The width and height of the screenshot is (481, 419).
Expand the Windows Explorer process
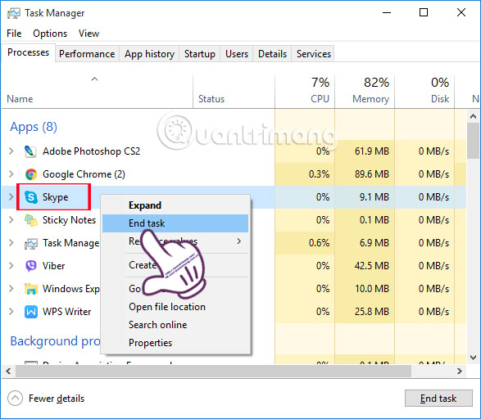click(11, 289)
